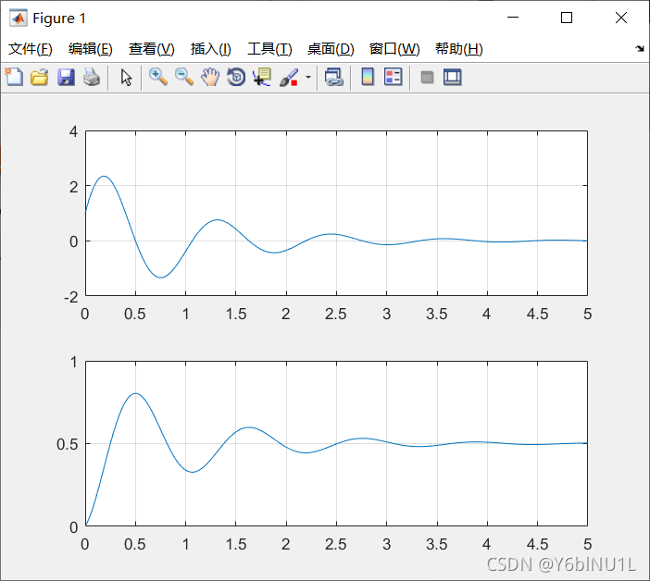Image resolution: width=650 pixels, height=581 pixels.
Task: Print the figure with the printer icon
Action: pos(92,77)
